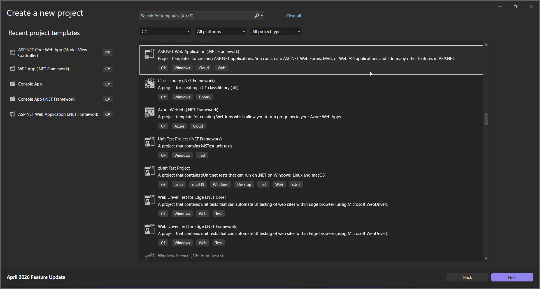Open the All project types dropdown
The height and width of the screenshot is (289, 540).
[x=276, y=31]
